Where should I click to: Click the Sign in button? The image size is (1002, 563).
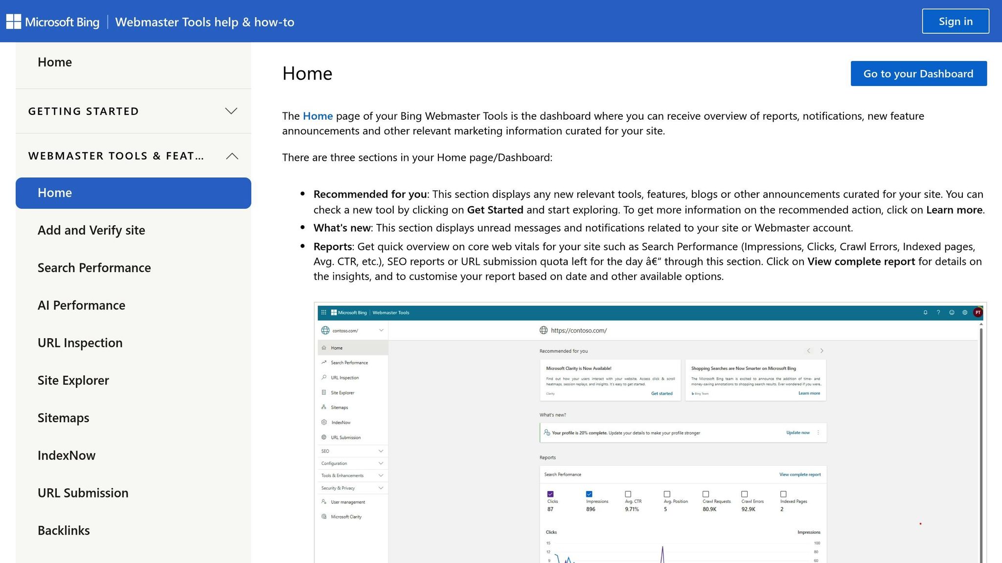[x=955, y=22]
